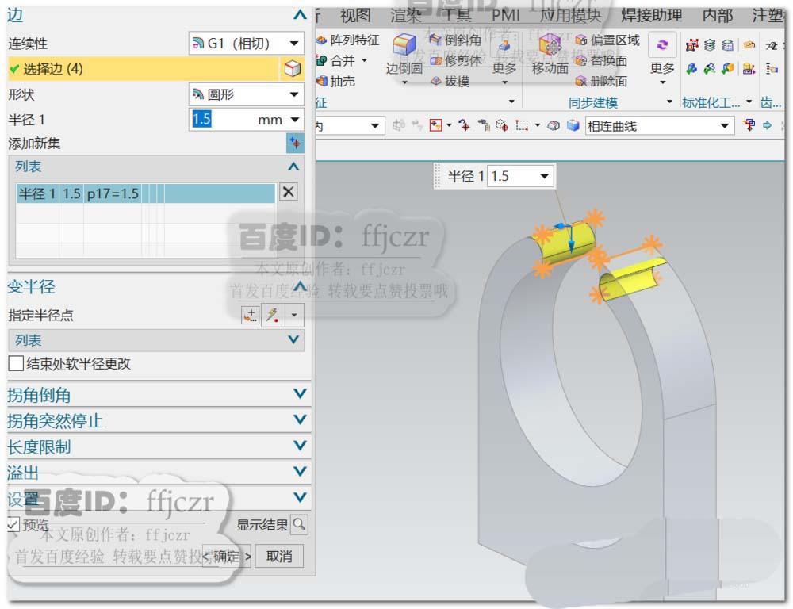This screenshot has height=609, width=793.
Task: Open the 连续性 G1 continuity dropdown
Action: (x=292, y=43)
